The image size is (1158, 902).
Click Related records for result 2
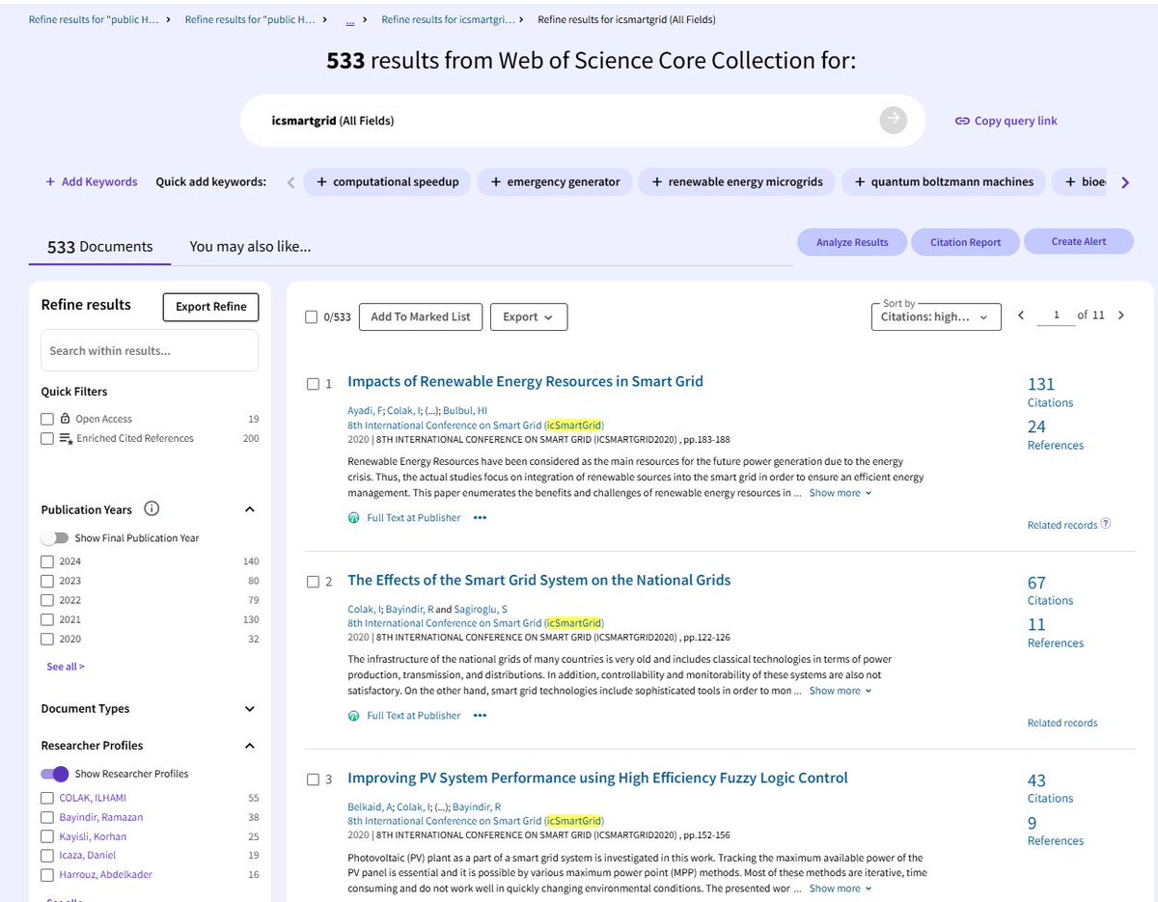coord(1062,723)
